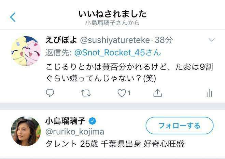
Task: Reply to えびぽよ's tweet
Action: pyautogui.click(x=50, y=93)
